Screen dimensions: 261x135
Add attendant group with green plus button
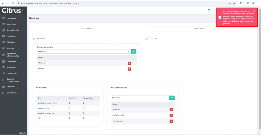pyautogui.click(x=134, y=51)
